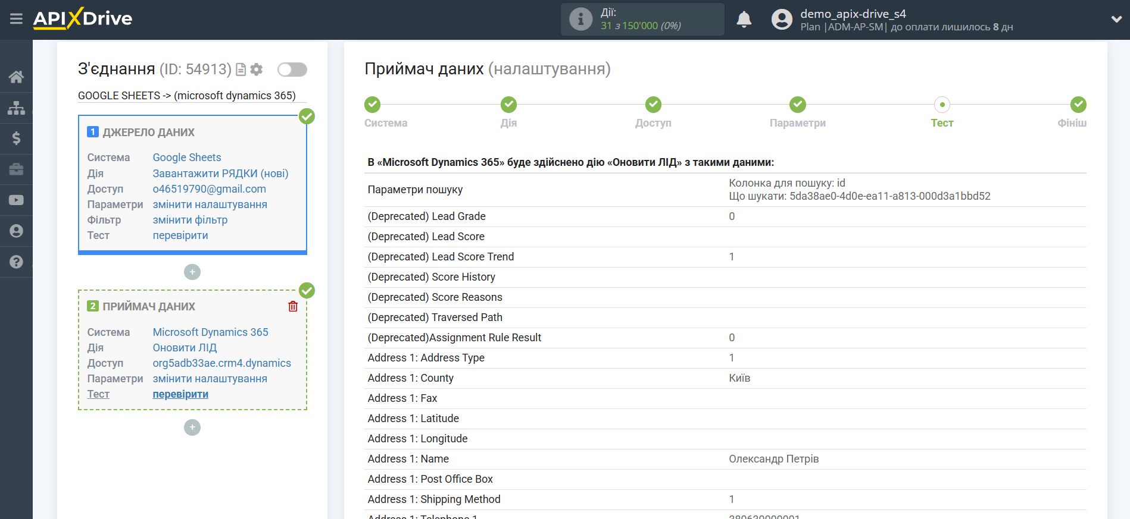Open connection settings gear icon
This screenshot has height=519, width=1130.
(257, 70)
